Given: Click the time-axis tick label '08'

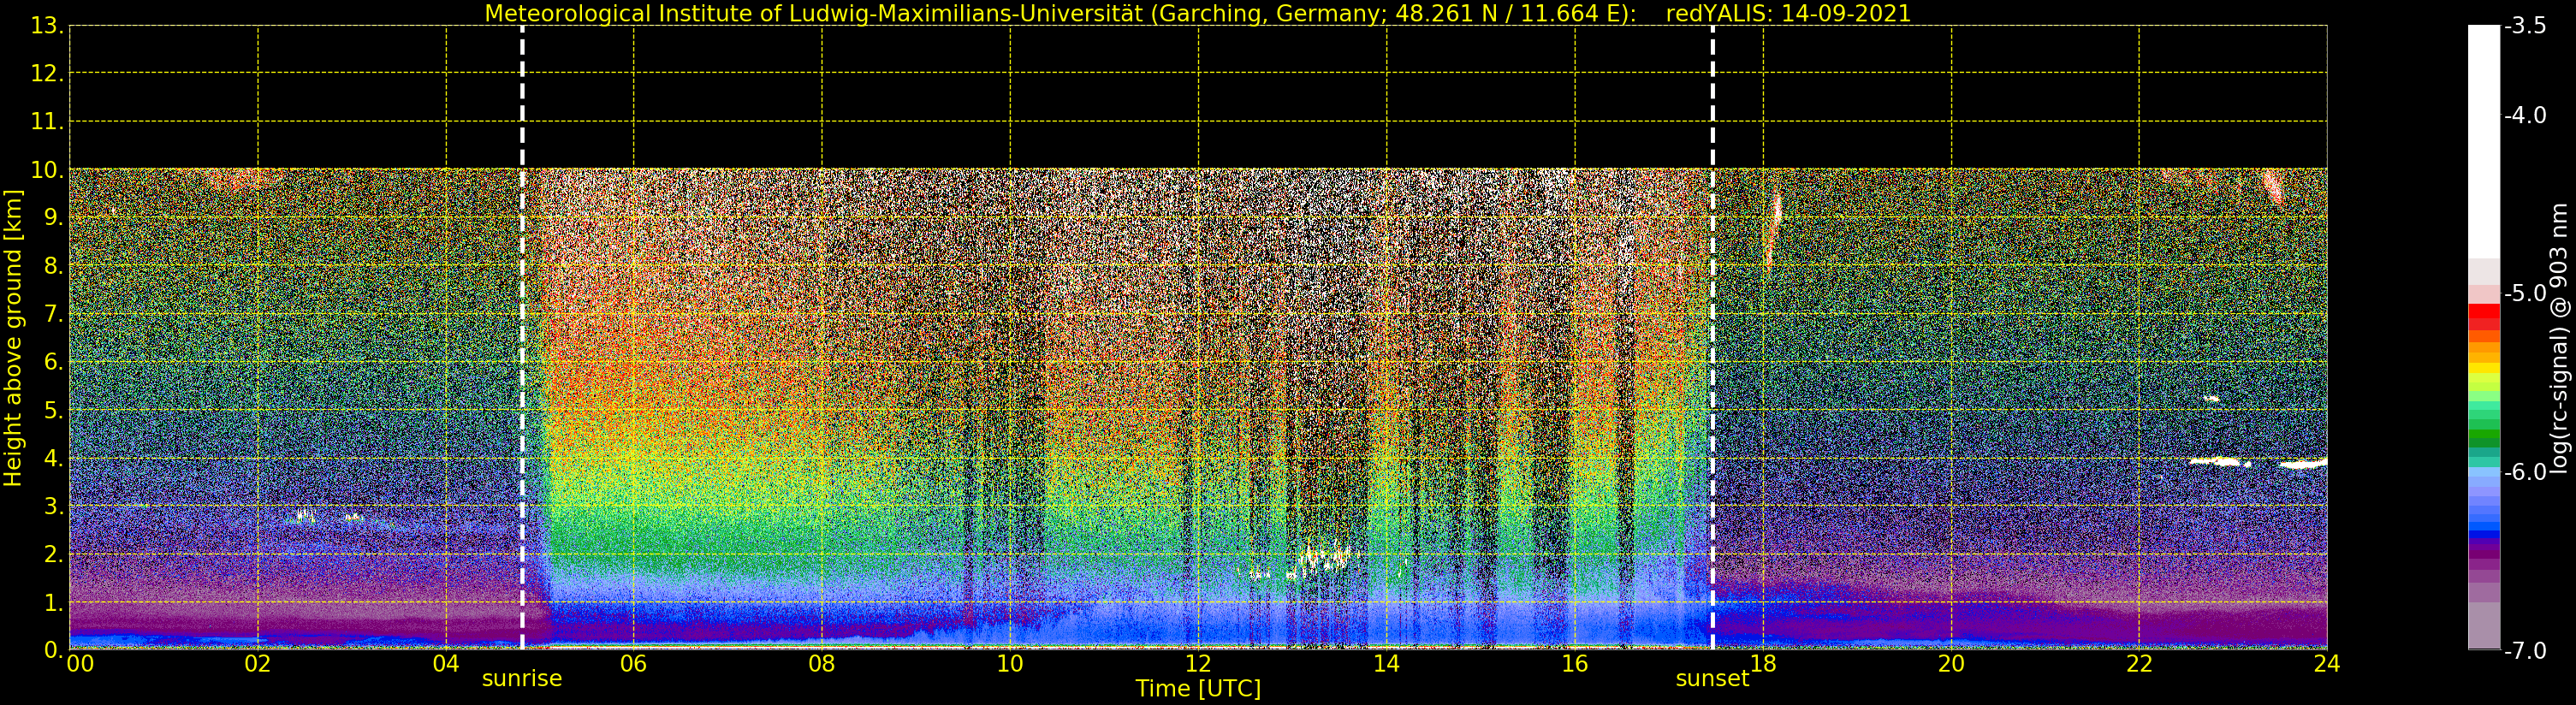Looking at the screenshot, I should pyautogui.click(x=822, y=664).
